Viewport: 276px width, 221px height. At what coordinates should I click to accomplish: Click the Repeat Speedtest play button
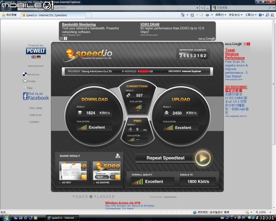[203, 158]
